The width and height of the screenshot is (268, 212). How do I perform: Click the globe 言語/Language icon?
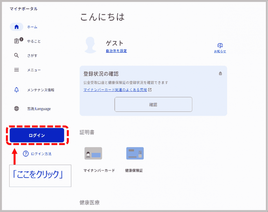pyautogui.click(x=17, y=109)
